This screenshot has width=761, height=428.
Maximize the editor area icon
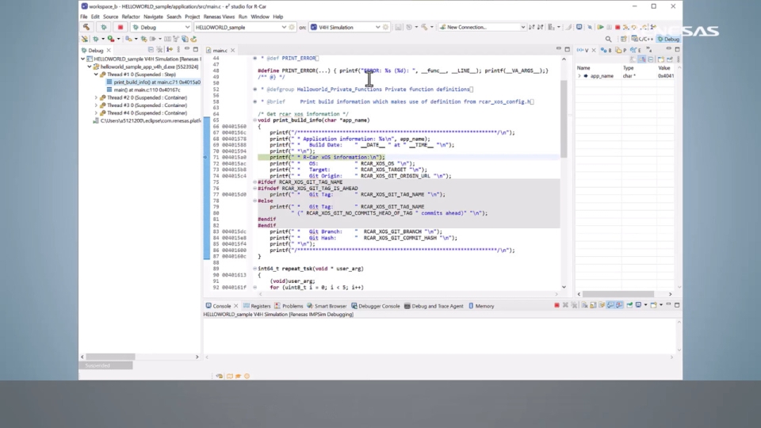pos(567,49)
